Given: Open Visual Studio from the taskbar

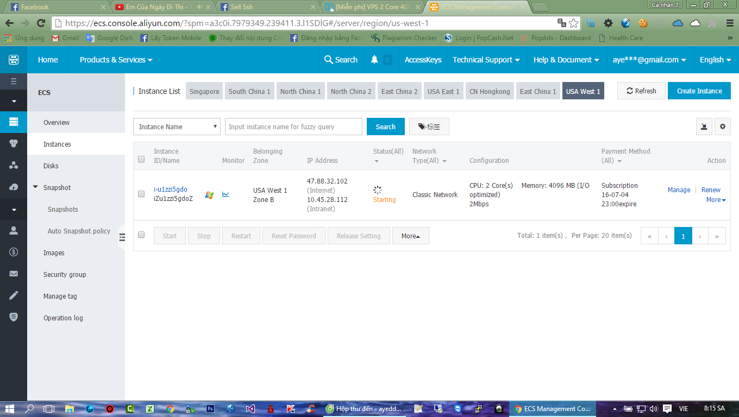Looking at the screenshot, I should click(x=250, y=409).
